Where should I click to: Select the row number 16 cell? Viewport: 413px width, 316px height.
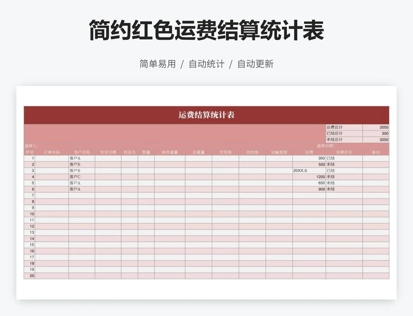(29, 251)
